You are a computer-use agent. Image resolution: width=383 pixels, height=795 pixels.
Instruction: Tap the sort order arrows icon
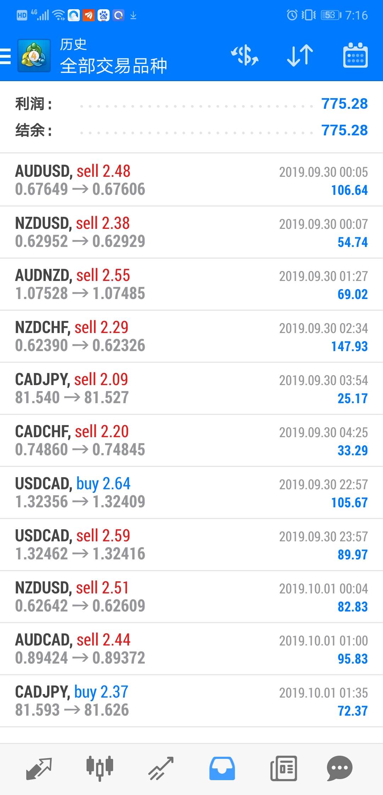point(300,56)
